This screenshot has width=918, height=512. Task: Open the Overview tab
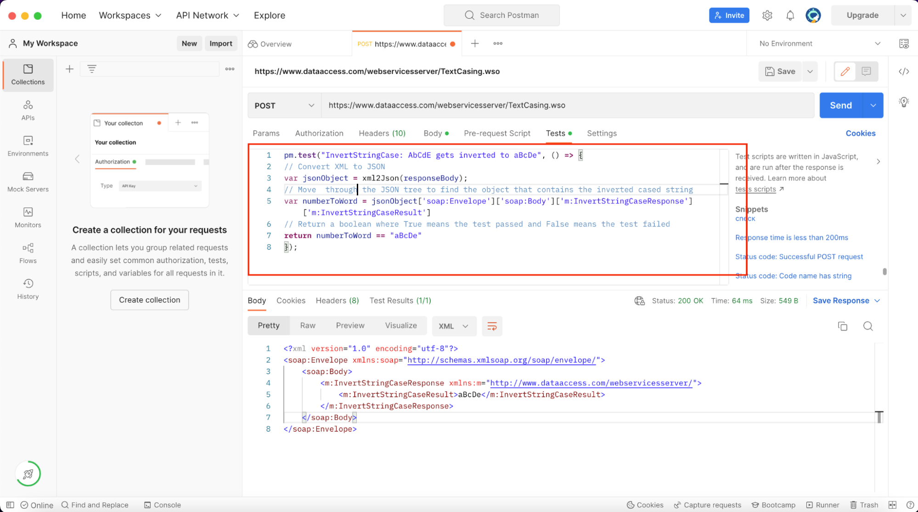click(270, 44)
